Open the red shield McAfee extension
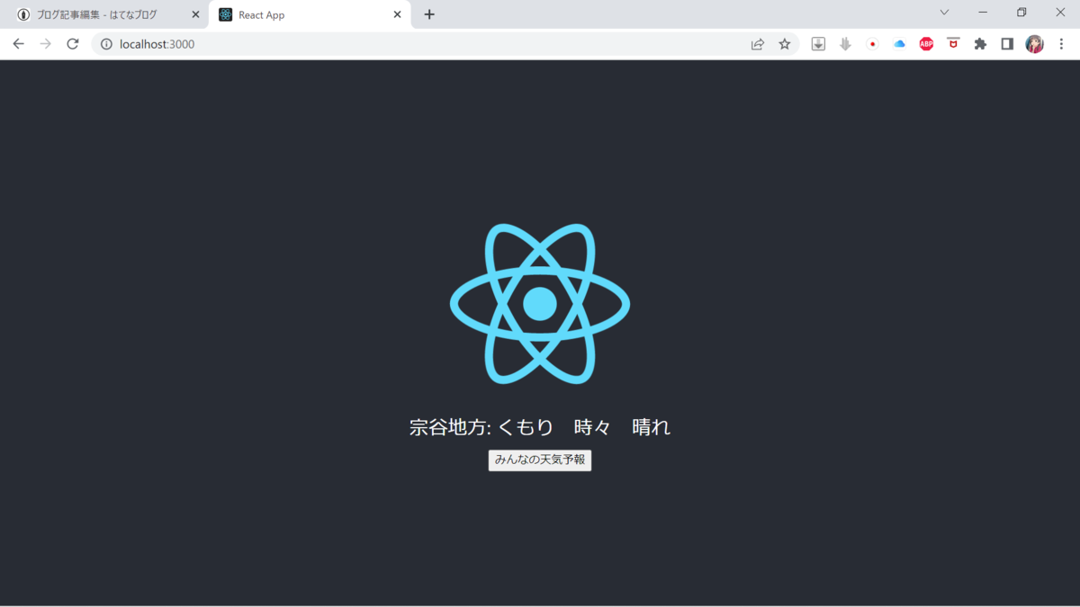This screenshot has height=607, width=1080. (x=953, y=44)
